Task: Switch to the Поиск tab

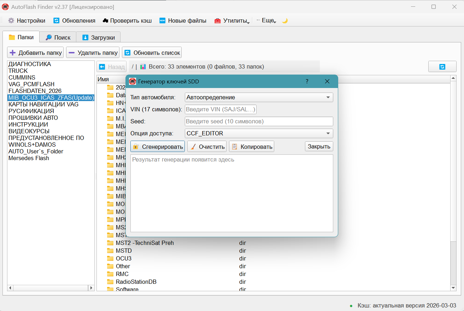Action: point(58,37)
